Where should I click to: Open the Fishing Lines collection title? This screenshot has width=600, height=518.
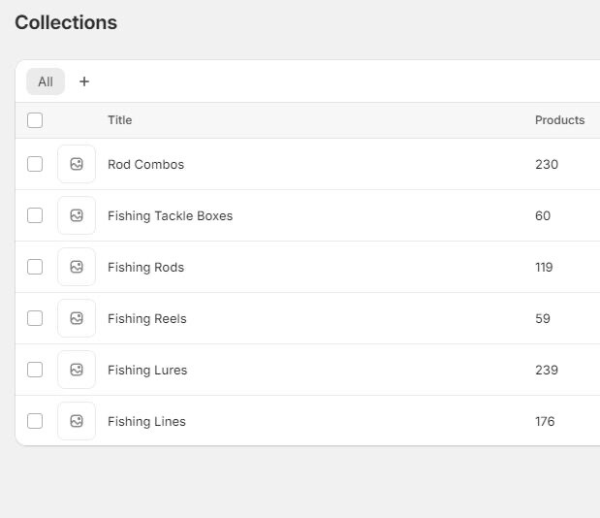pyautogui.click(x=146, y=422)
